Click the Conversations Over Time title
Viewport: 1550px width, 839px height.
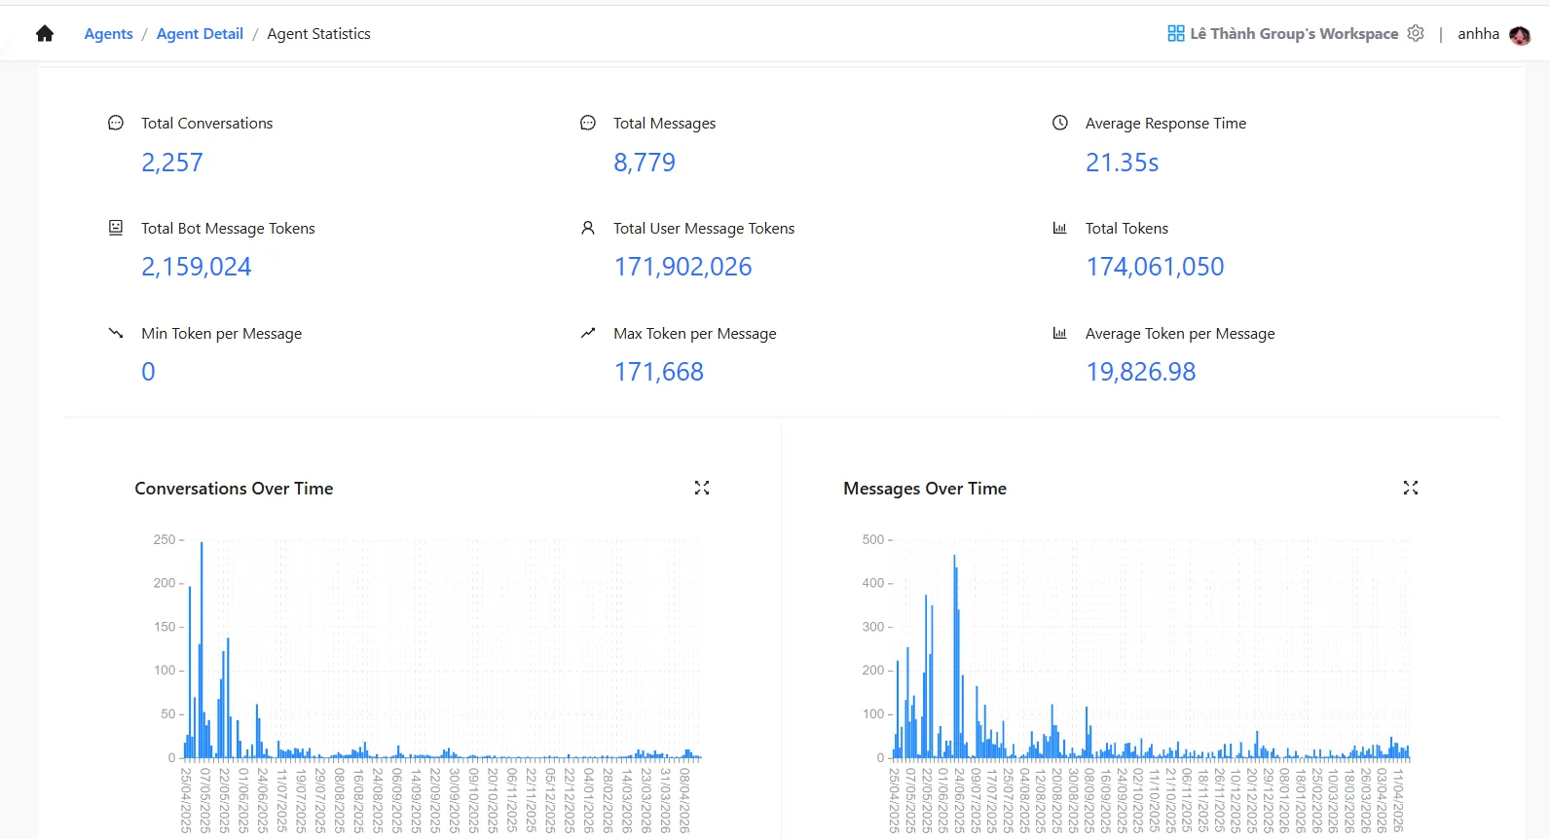[x=234, y=489]
